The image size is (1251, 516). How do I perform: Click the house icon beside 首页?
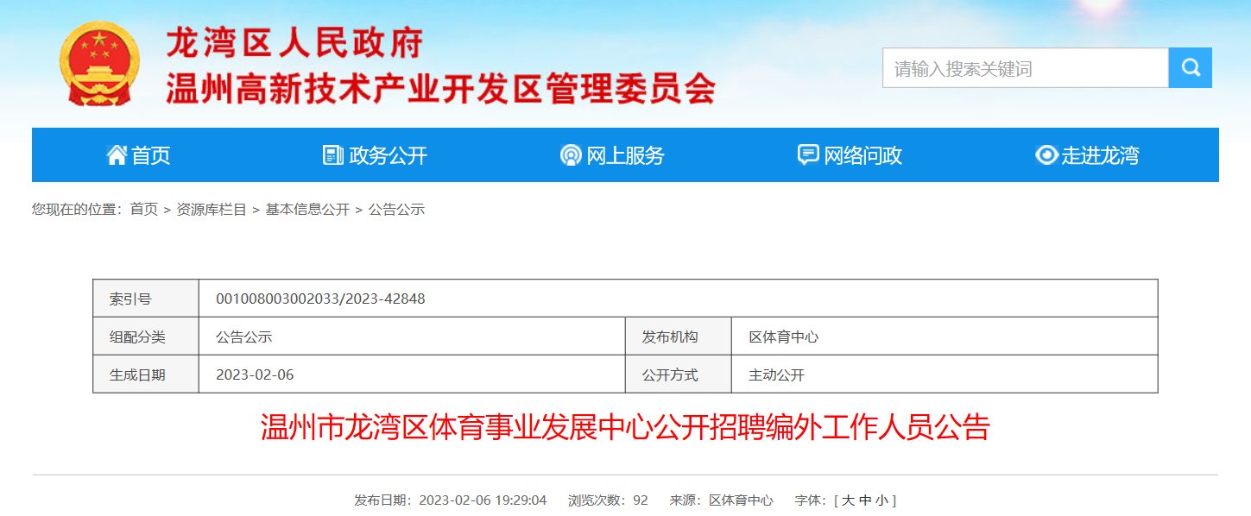[117, 155]
